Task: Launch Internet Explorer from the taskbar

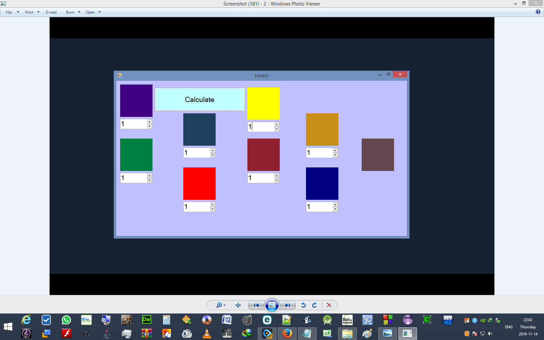Action: coord(26,320)
